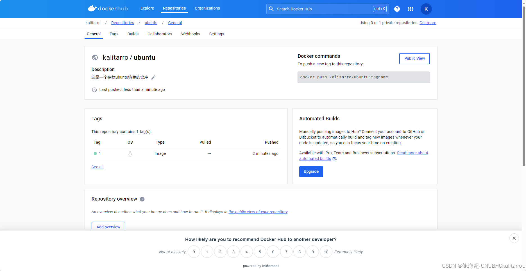Click the Docker Hub whale logo
526x271 pixels.
coord(108,8)
